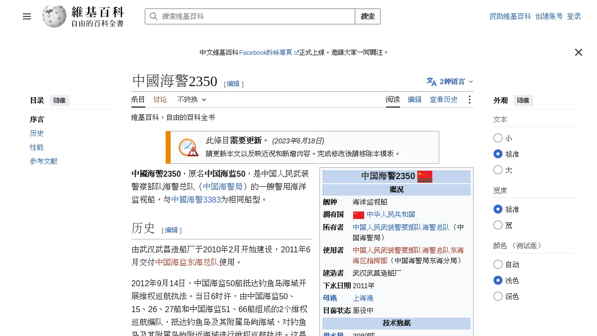Hide the 目录 table of contents

coord(59,101)
